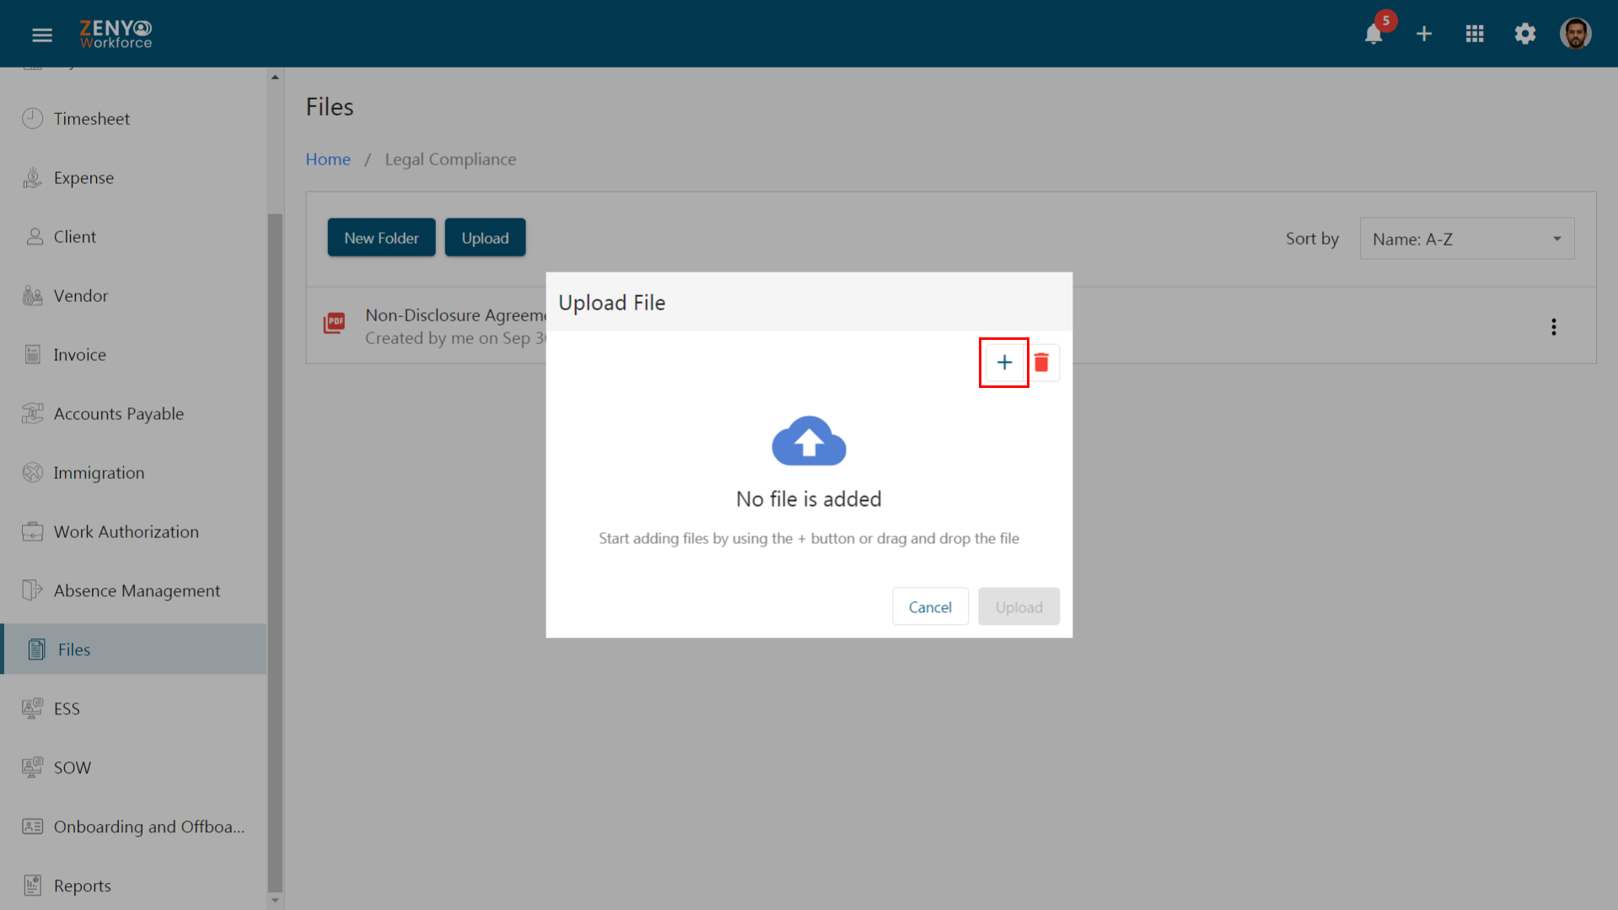Click the plus icon in top bar
The width and height of the screenshot is (1618, 910).
pyautogui.click(x=1423, y=34)
